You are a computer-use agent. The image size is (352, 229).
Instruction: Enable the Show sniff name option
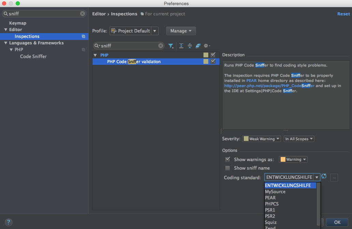(227, 168)
